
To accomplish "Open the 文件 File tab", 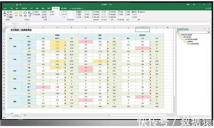I will (x=5, y=9).
